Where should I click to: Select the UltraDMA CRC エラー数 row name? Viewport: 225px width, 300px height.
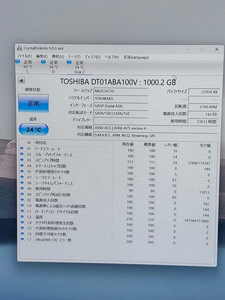point(53,240)
